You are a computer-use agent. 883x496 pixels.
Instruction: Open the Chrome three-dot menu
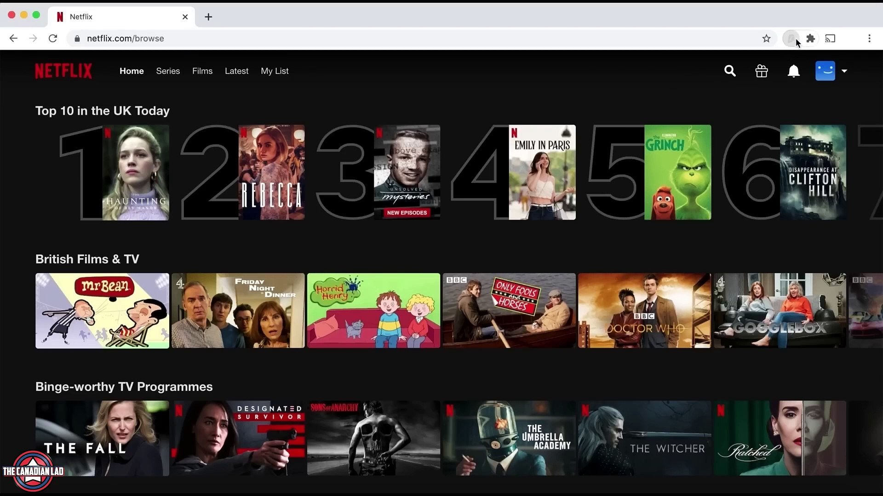[869, 39]
